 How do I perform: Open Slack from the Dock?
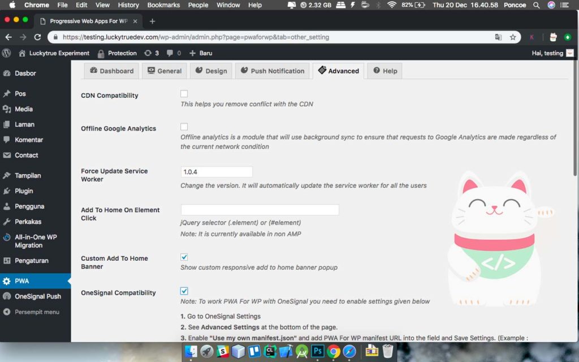223,351
